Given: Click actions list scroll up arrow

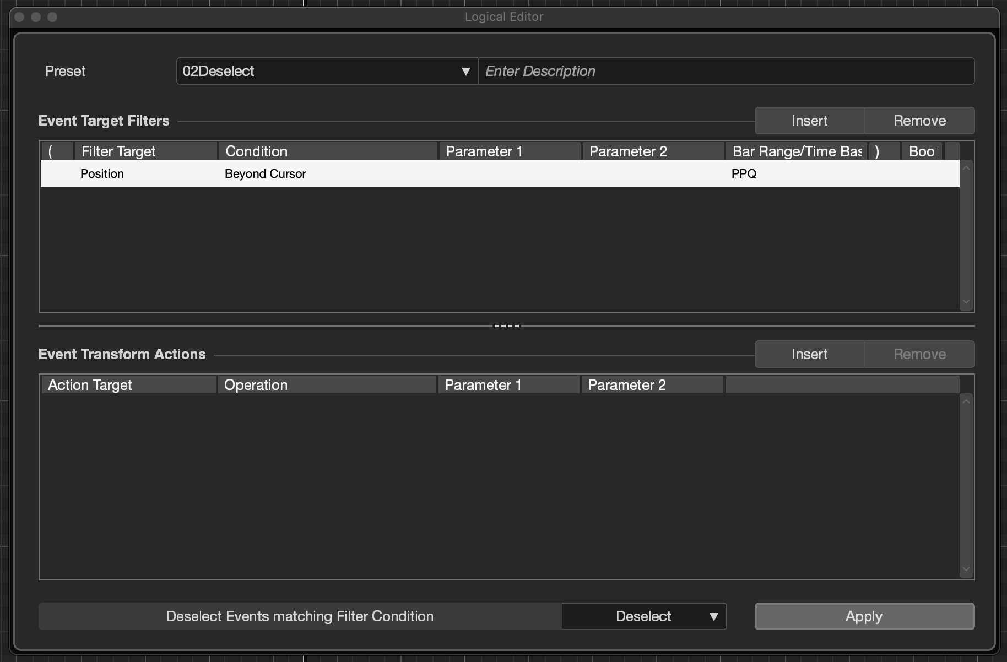Looking at the screenshot, I should click(966, 401).
